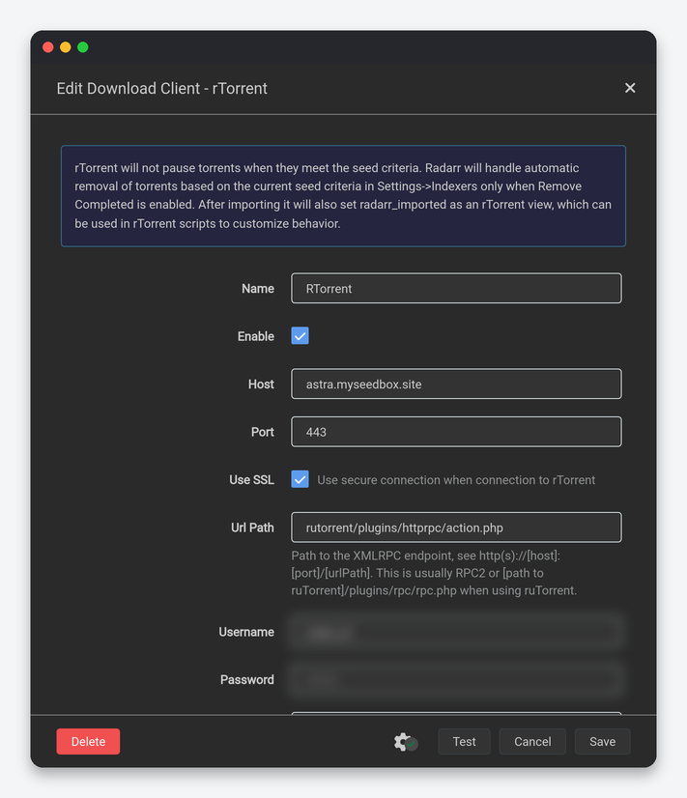The height and width of the screenshot is (798, 687).
Task: Click the Url Path label
Action: [x=252, y=527]
